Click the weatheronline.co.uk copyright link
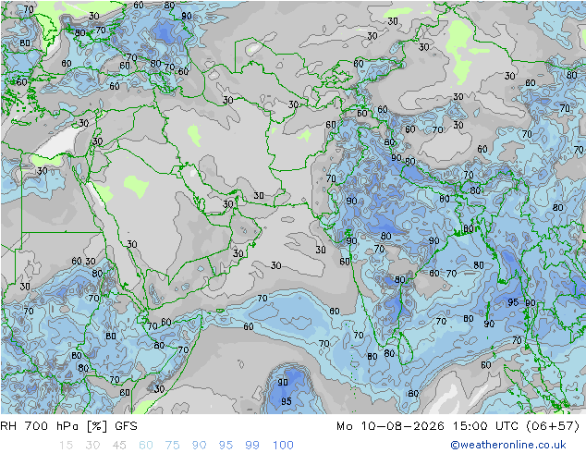The image size is (586, 453). [x=508, y=445]
